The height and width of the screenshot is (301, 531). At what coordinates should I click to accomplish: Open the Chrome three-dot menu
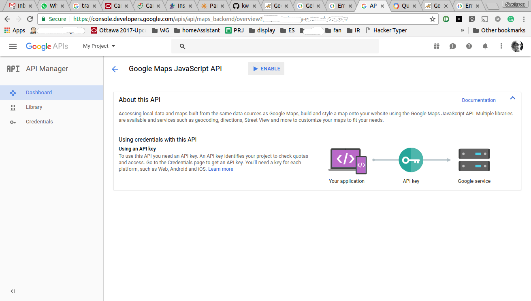523,19
